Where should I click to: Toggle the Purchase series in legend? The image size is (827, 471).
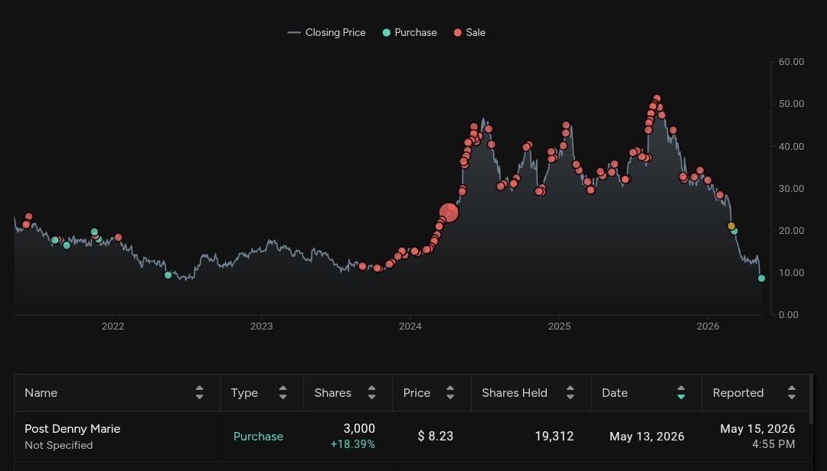click(x=409, y=33)
